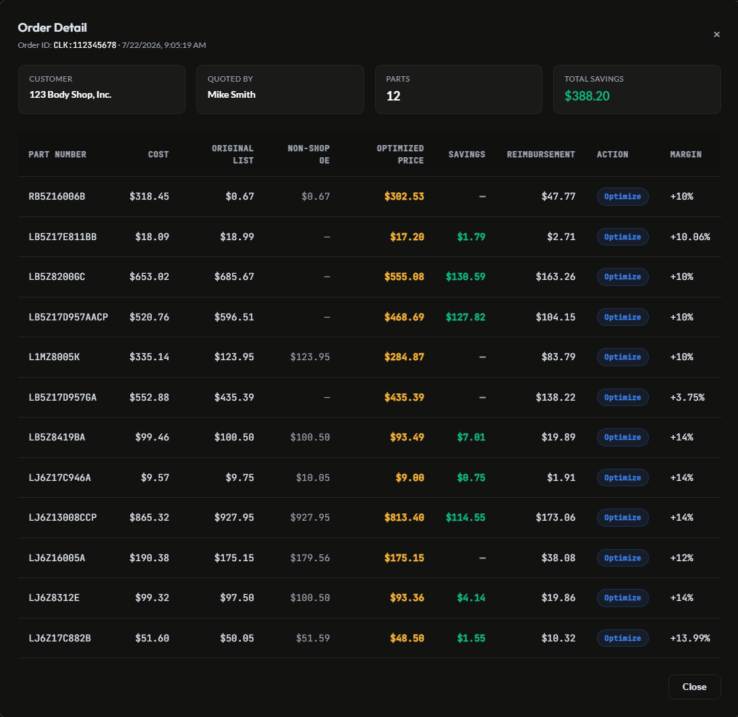Image resolution: width=738 pixels, height=717 pixels.
Task: Click the Customer 123 Body Shop card
Action: pyautogui.click(x=102, y=90)
